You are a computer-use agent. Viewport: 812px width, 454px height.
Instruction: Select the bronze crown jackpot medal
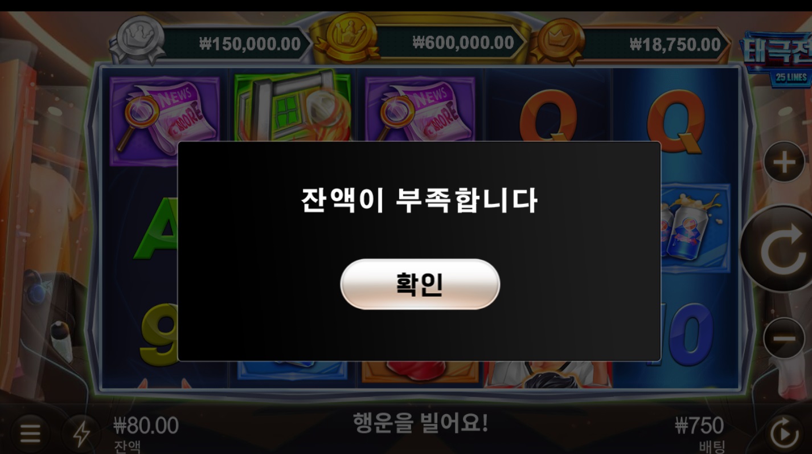point(555,41)
